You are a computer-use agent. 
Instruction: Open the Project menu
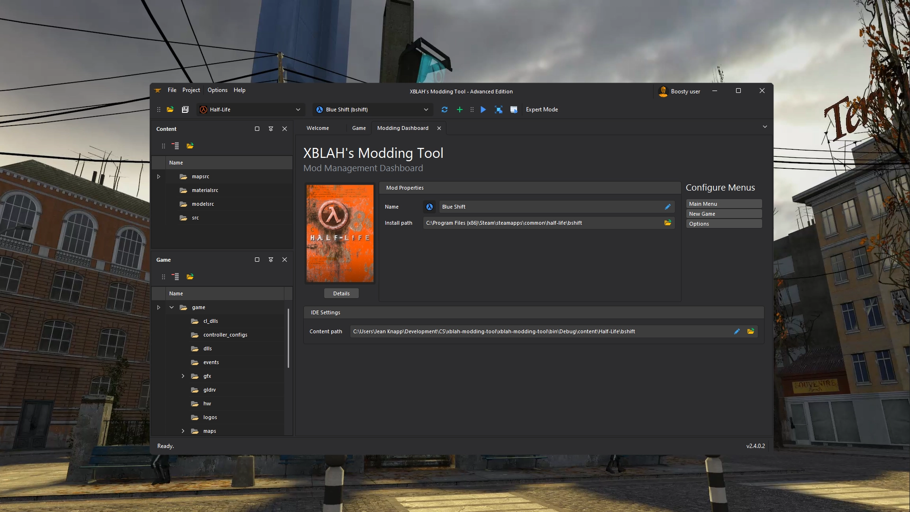tap(191, 90)
